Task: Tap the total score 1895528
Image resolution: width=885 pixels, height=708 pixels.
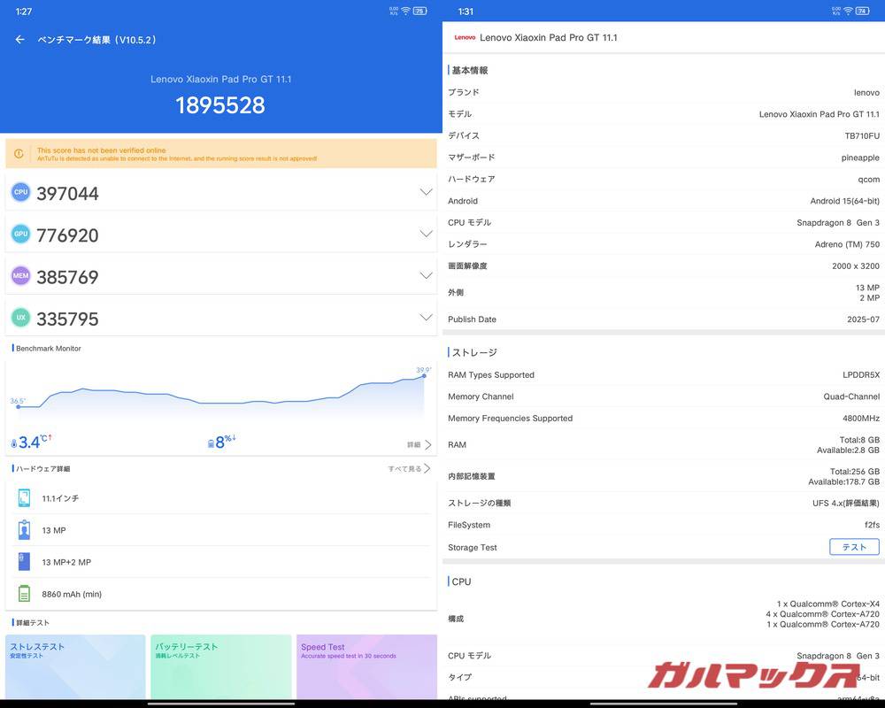Action: (220, 105)
